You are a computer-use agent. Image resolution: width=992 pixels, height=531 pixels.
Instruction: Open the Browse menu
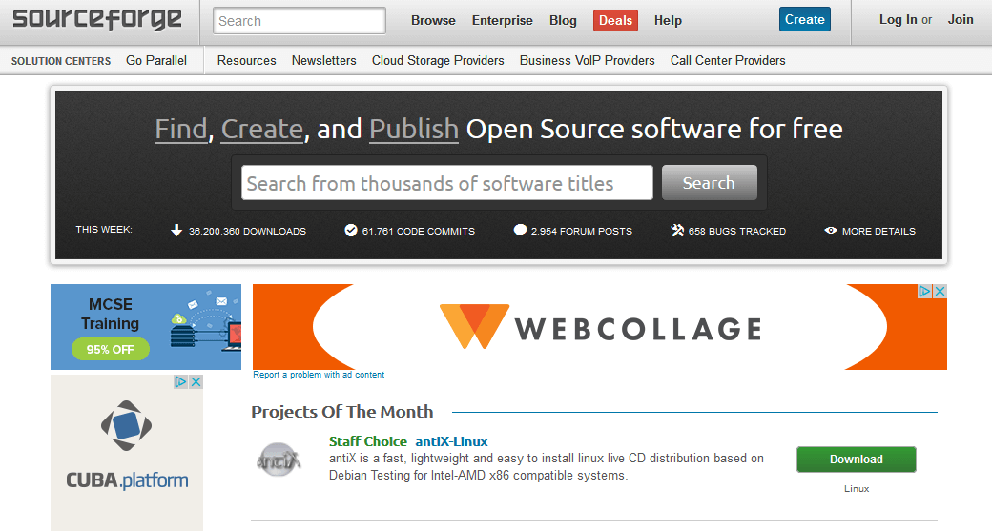(433, 20)
